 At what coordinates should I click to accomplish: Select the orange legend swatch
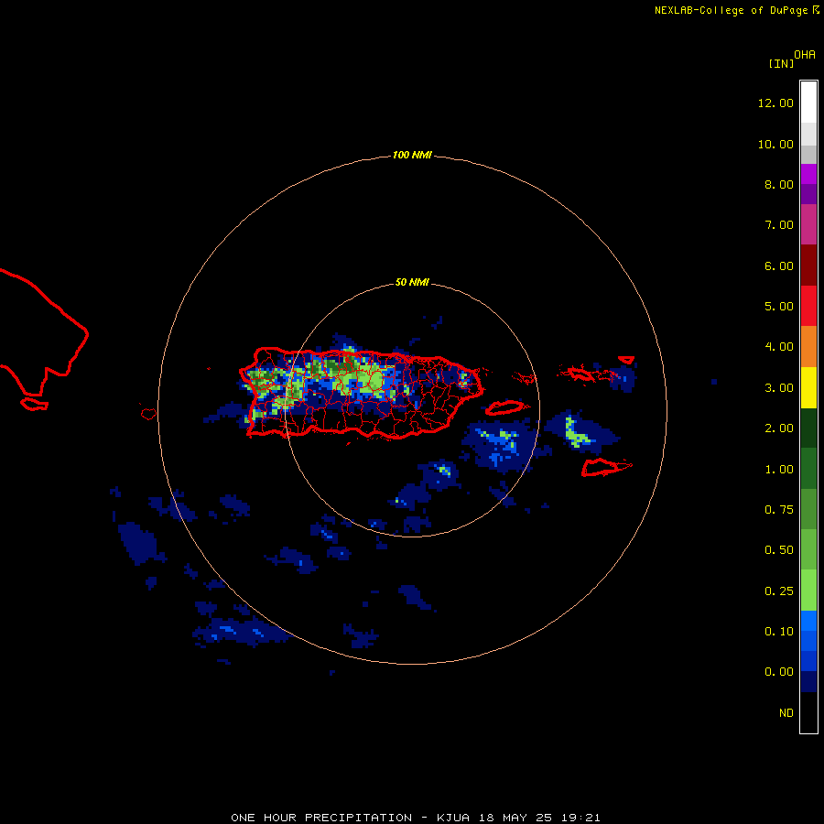point(808,347)
